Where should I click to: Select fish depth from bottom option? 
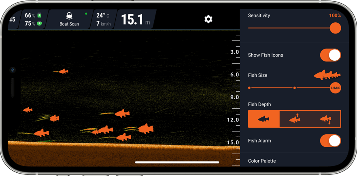[325, 119]
